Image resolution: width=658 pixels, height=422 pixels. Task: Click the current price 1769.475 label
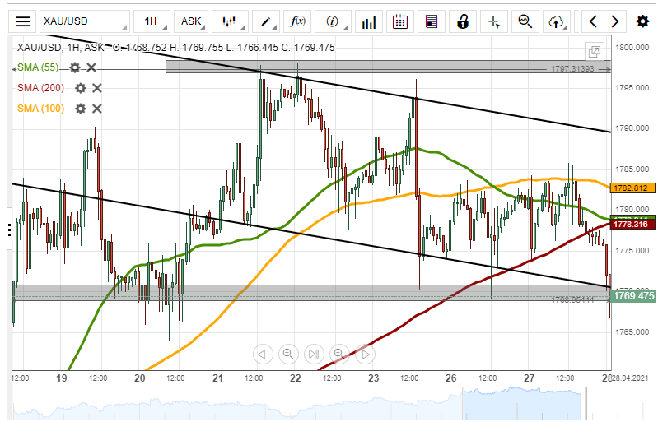tap(632, 296)
